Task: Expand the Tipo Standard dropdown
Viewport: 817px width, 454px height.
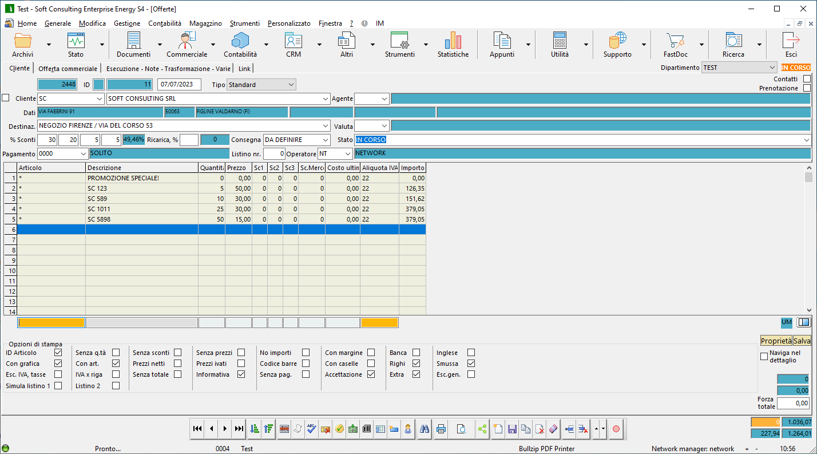Action: pos(291,85)
